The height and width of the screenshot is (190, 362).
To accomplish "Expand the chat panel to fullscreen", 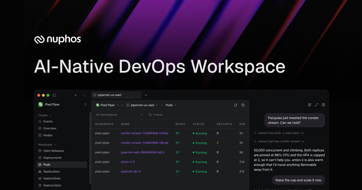I will tap(316, 105).
